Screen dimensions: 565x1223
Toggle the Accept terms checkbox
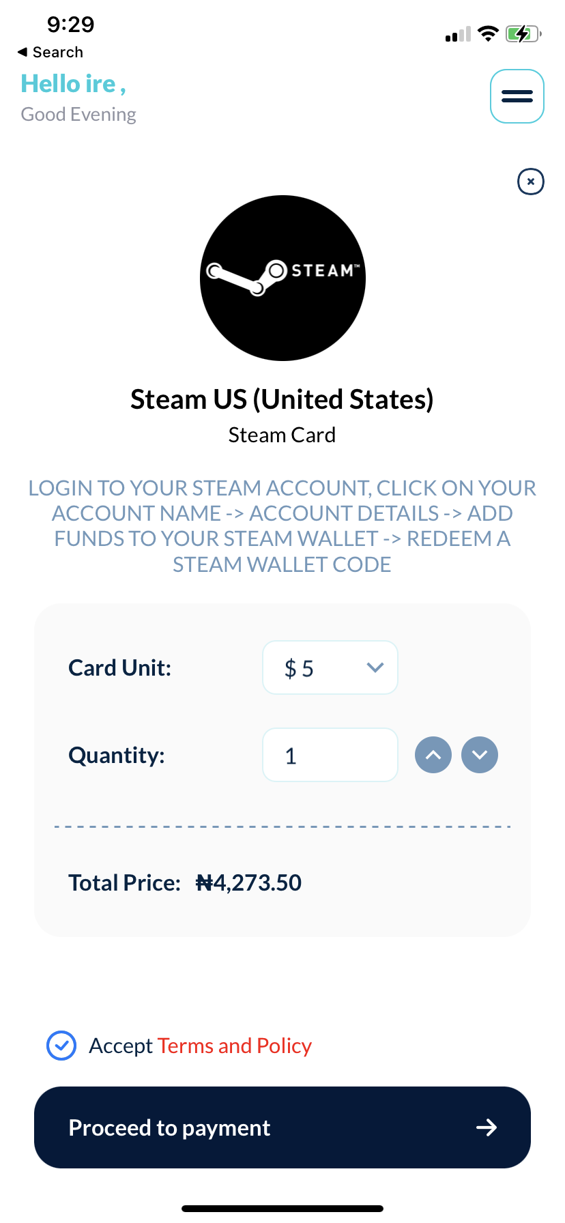(61, 1046)
